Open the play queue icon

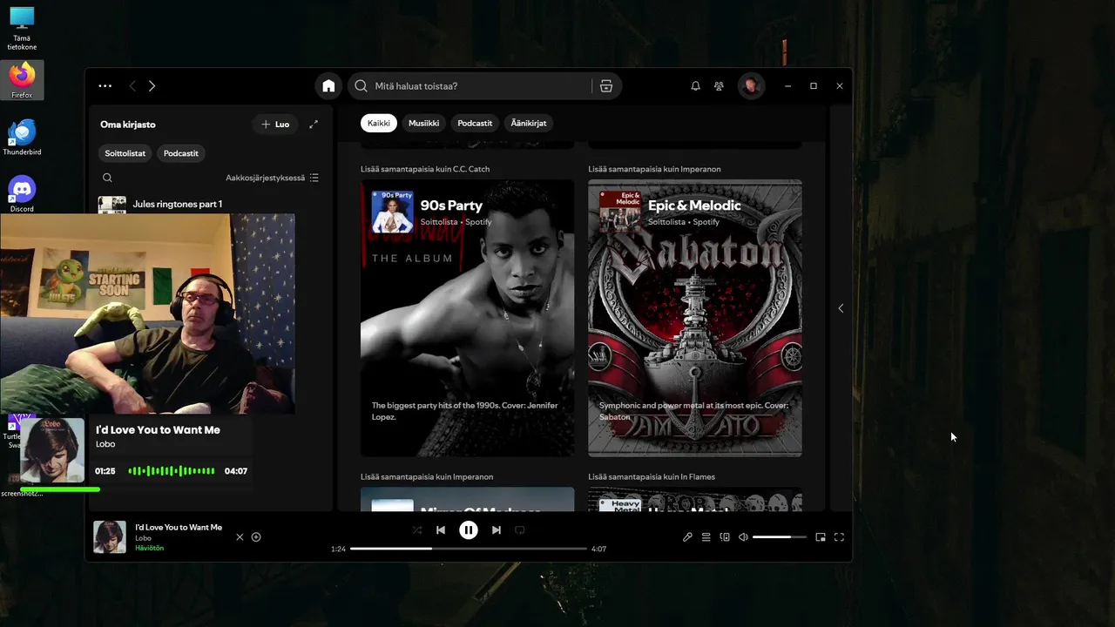click(x=706, y=537)
